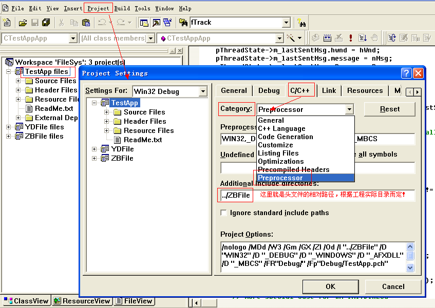
Task: Click the Search binoculars help icon
Action: (301, 23)
